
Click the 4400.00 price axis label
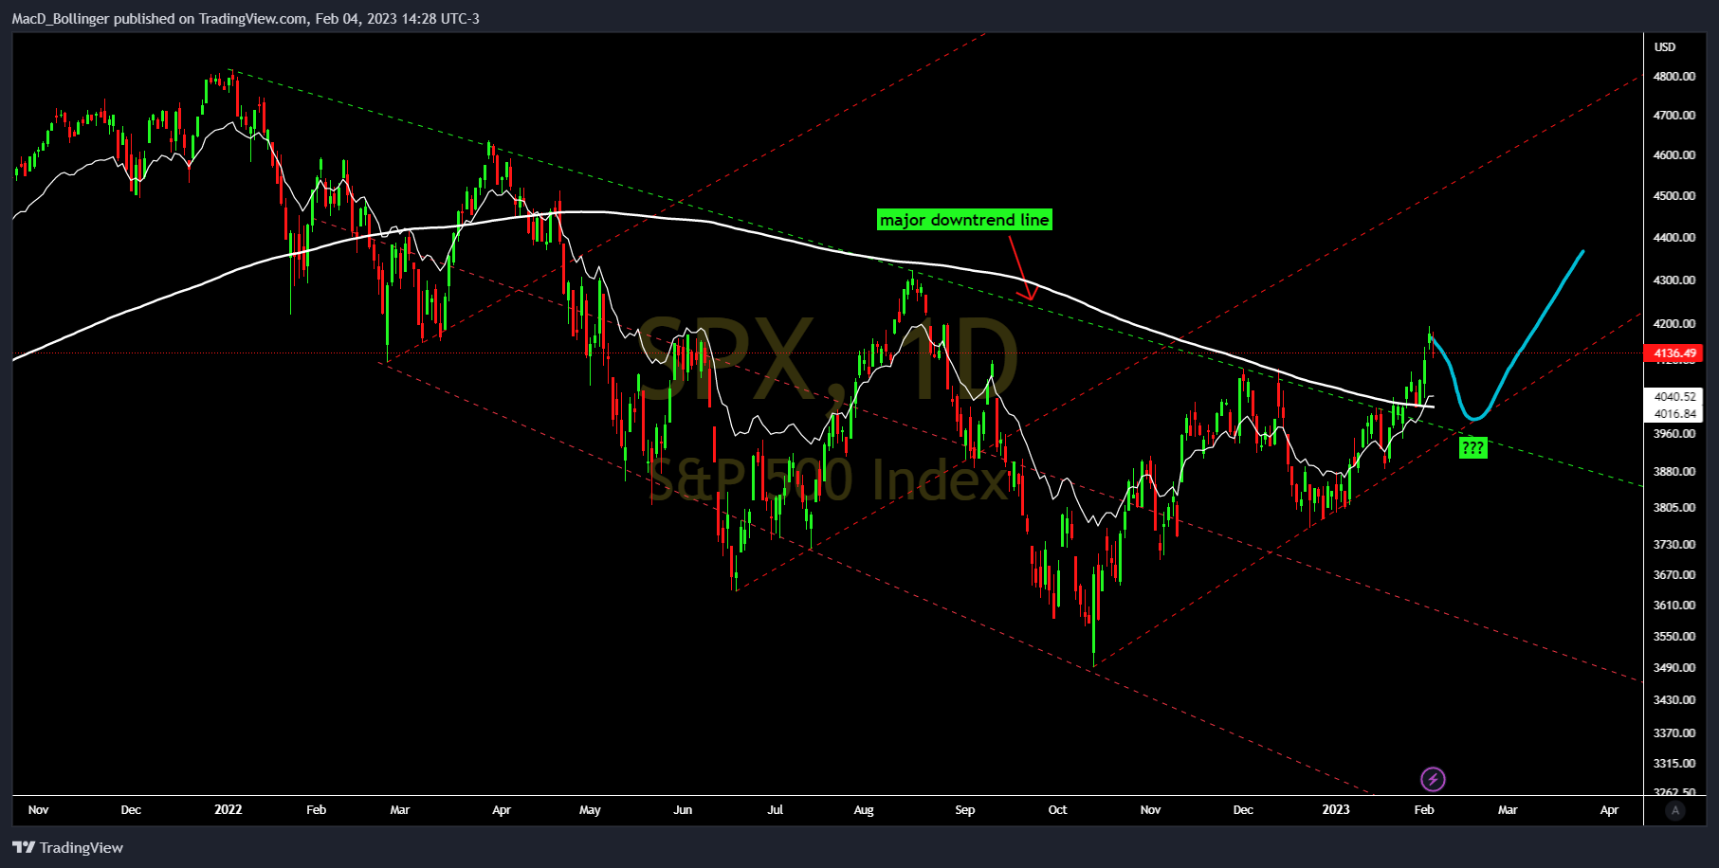pyautogui.click(x=1674, y=237)
